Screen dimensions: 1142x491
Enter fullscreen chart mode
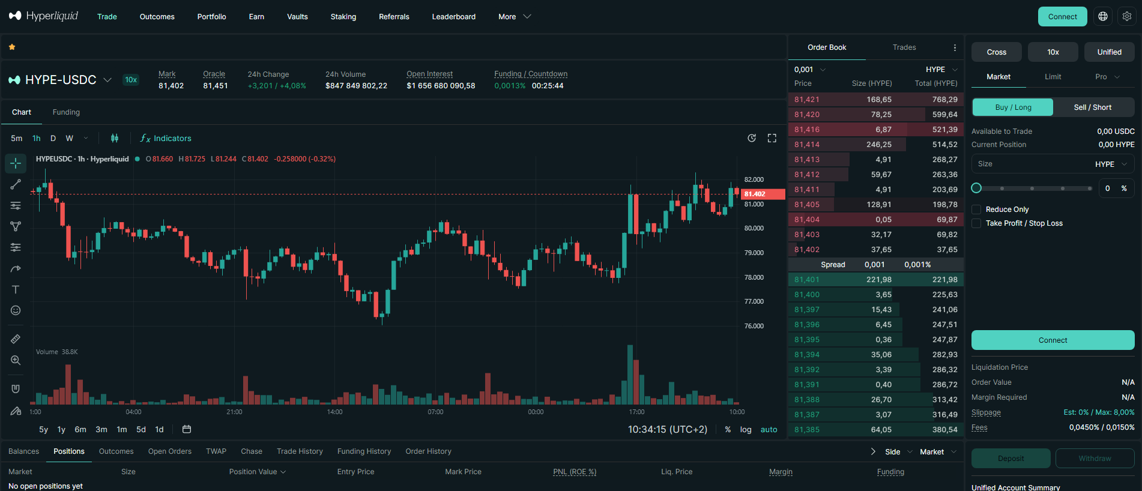(x=772, y=138)
